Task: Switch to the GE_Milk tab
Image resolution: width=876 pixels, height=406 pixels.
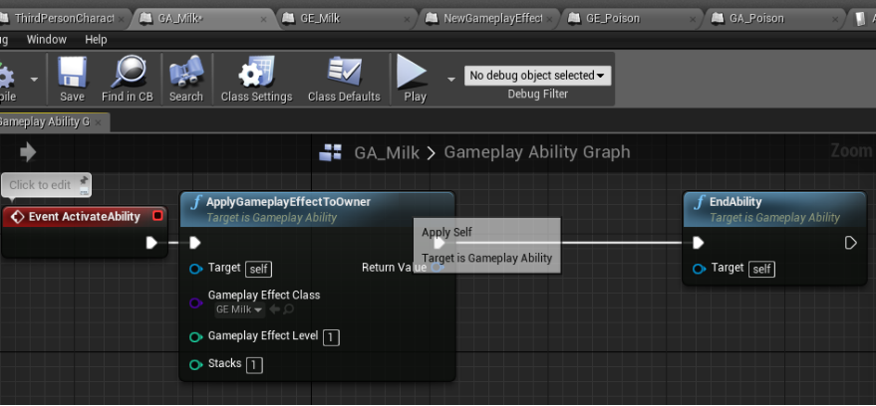Action: tap(320, 18)
